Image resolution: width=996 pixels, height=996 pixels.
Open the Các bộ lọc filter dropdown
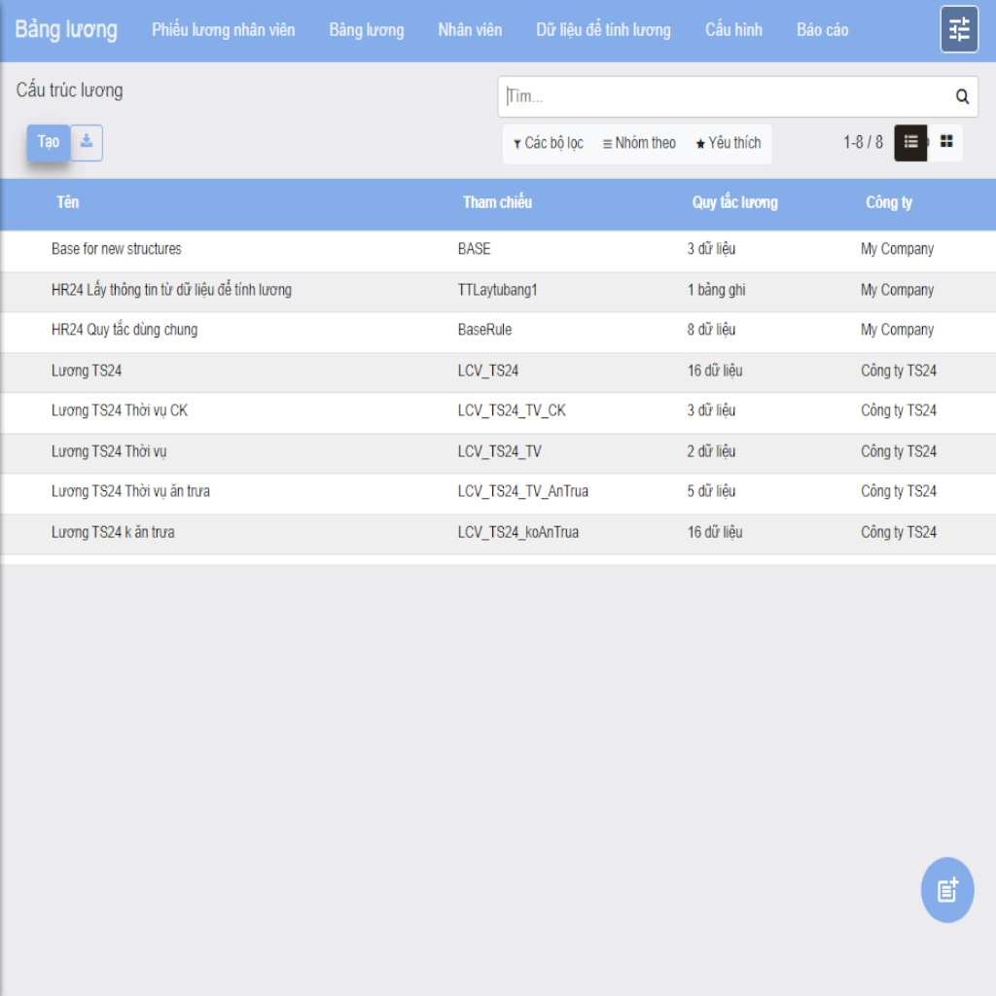549,143
